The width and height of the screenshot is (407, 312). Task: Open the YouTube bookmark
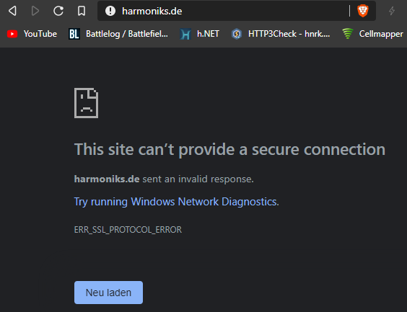tap(32, 34)
